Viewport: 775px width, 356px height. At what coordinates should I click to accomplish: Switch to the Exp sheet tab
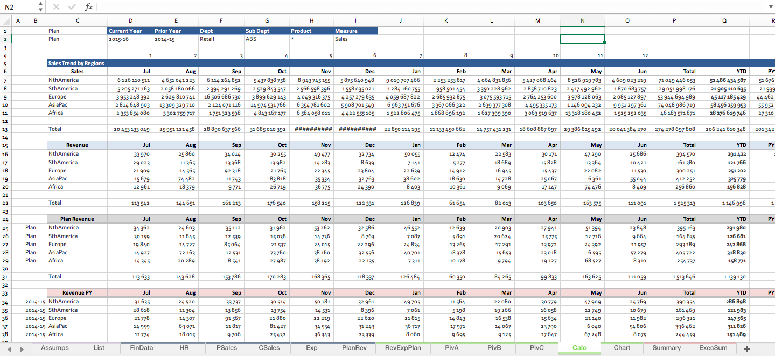(x=312, y=348)
